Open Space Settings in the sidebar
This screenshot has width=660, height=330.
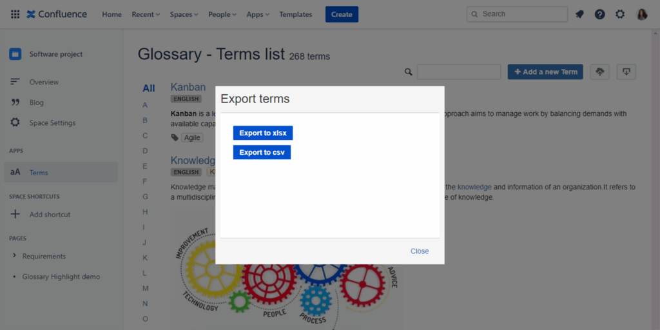[52, 122]
